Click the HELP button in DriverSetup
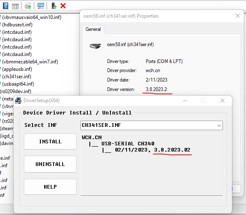The width and height of the screenshot is (246, 215). [50, 187]
